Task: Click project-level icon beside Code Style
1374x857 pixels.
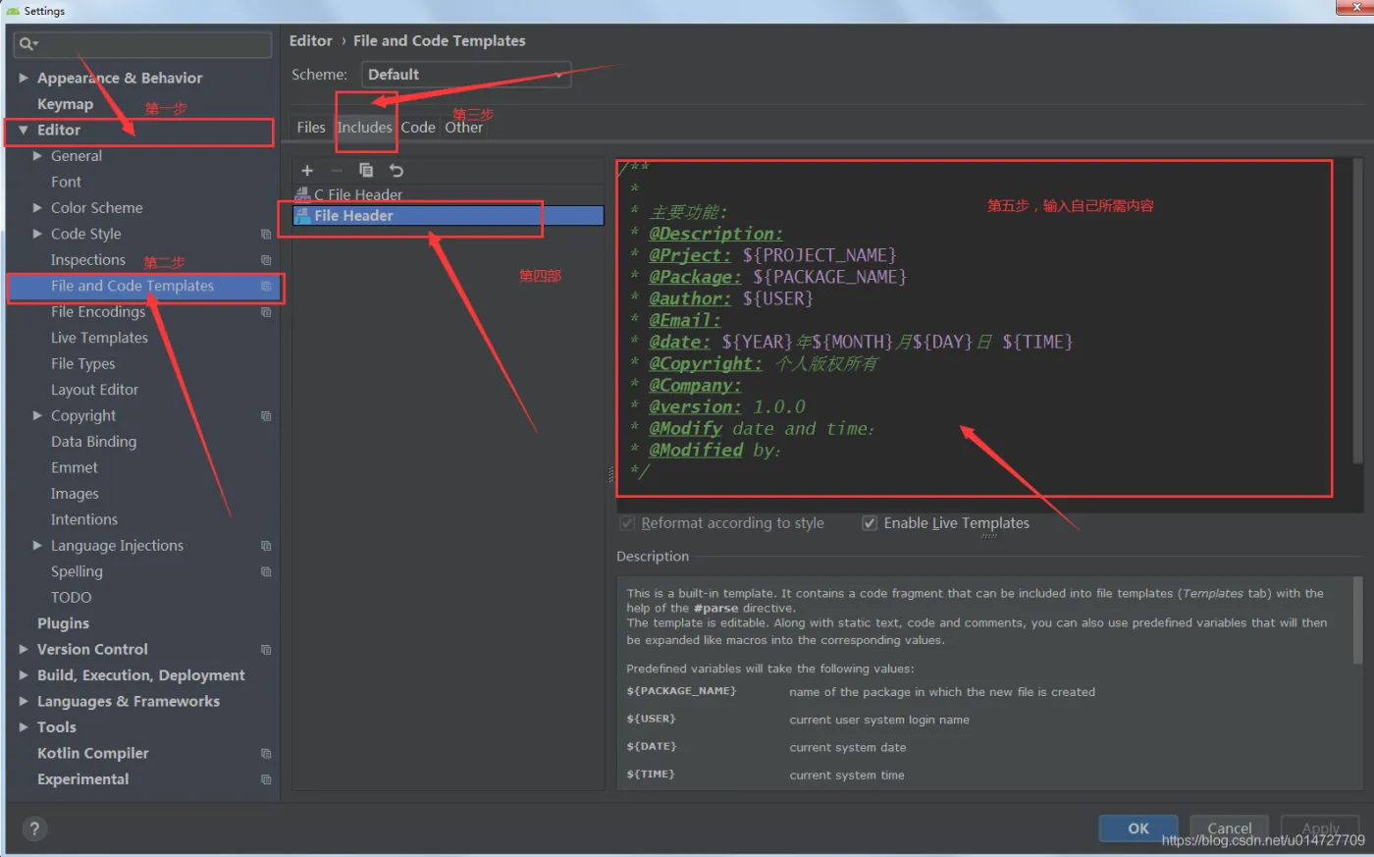Action: [266, 234]
